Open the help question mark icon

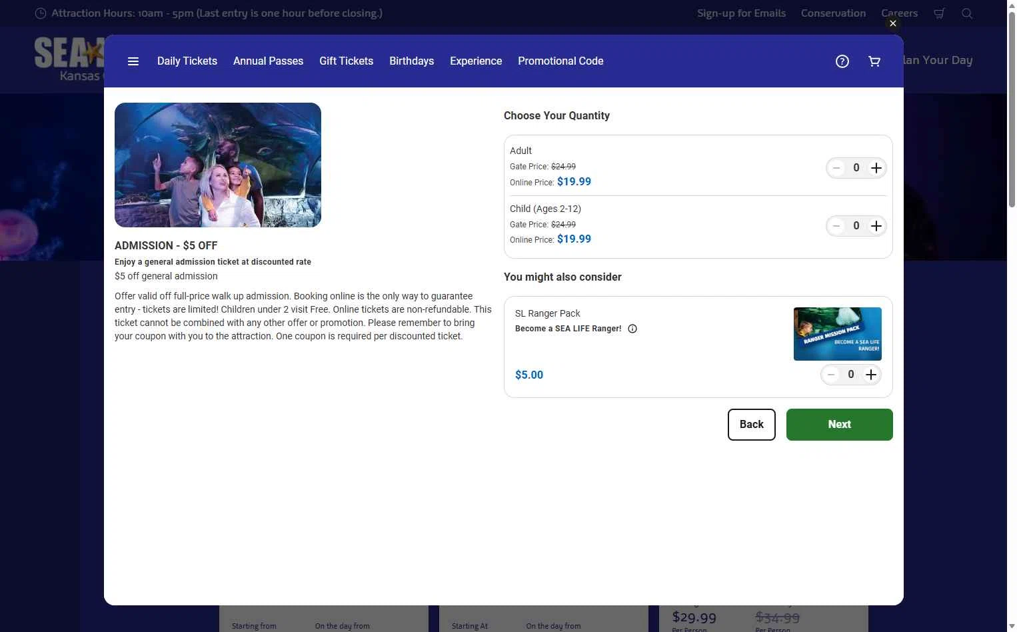click(x=842, y=61)
